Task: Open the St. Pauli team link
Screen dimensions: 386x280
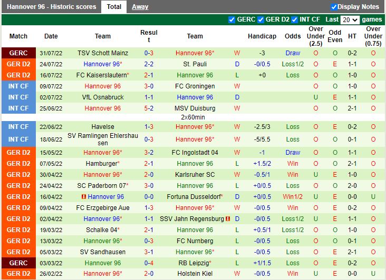Action: point(195,64)
